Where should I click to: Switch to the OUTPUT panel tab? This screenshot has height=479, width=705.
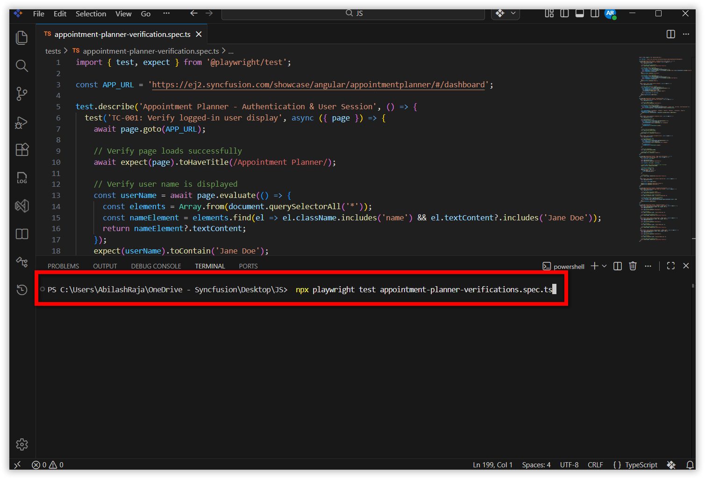click(105, 266)
